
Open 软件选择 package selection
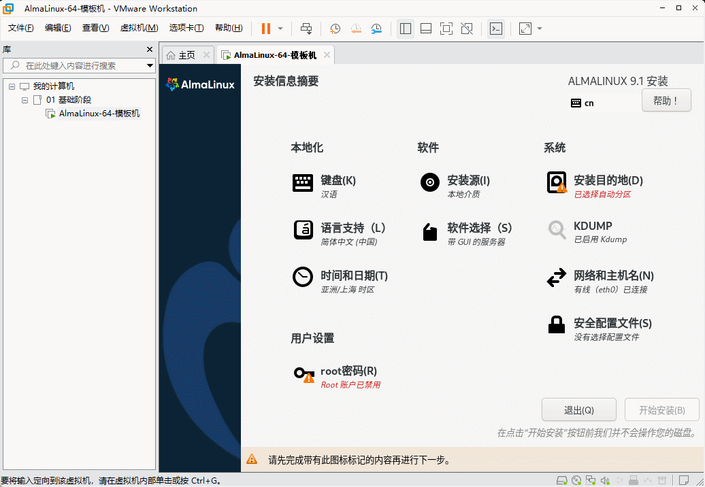[479, 229]
